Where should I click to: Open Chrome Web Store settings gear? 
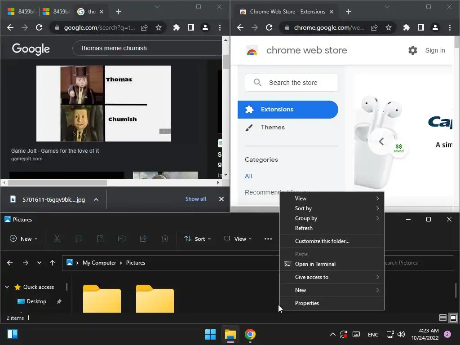[x=413, y=50]
